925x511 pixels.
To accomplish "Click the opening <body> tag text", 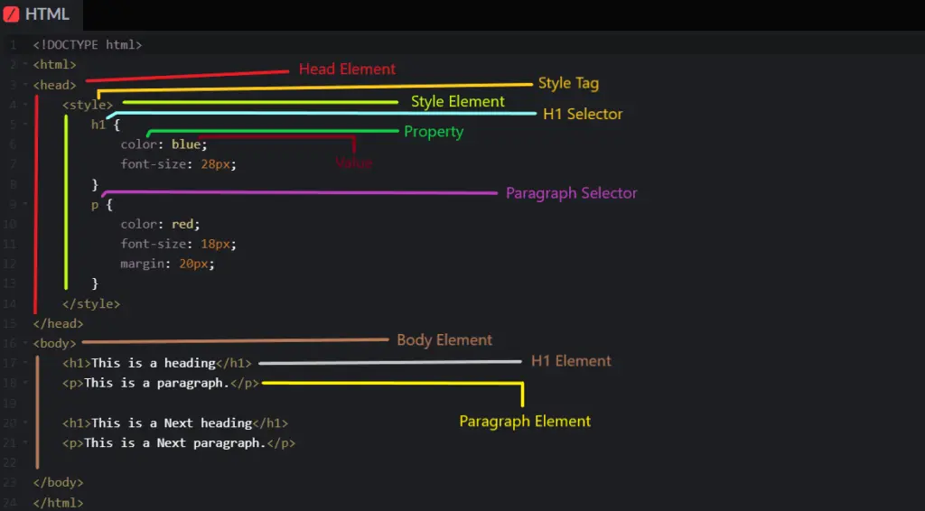I will coord(55,343).
